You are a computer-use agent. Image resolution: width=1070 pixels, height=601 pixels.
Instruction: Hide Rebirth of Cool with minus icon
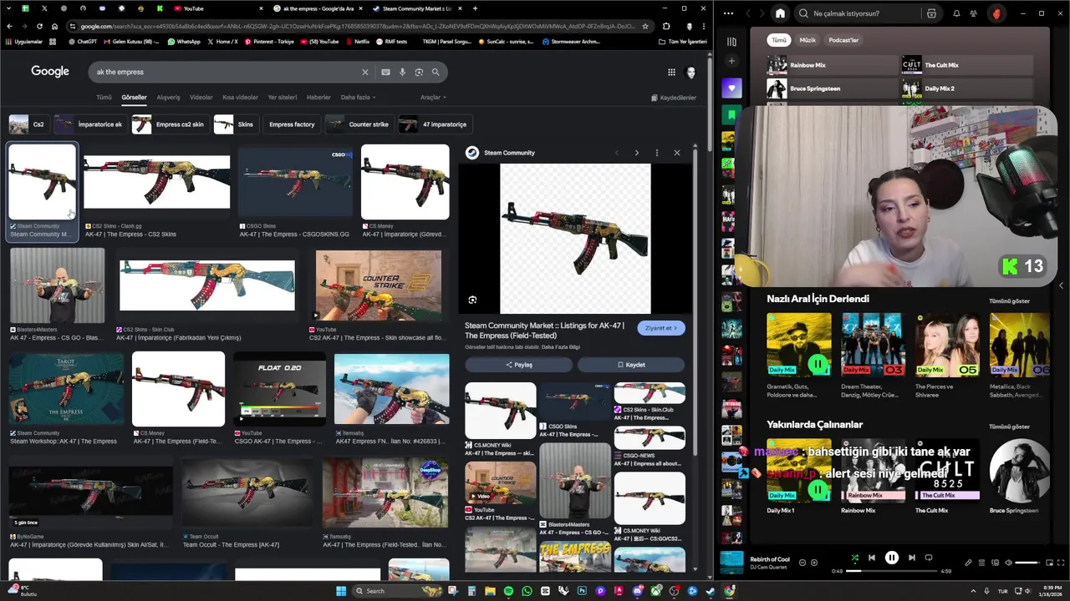802,563
